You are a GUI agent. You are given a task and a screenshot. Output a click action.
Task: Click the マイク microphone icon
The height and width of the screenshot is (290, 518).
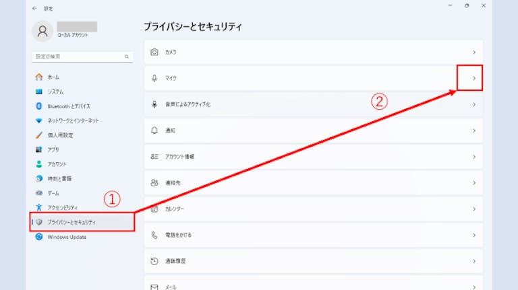coord(154,78)
